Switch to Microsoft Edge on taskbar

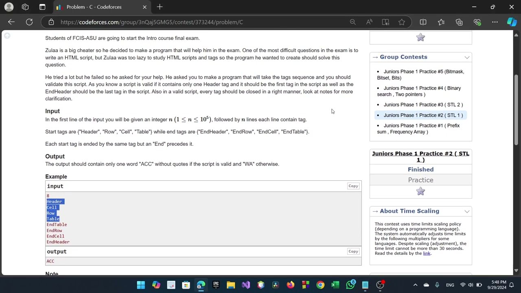(201, 285)
